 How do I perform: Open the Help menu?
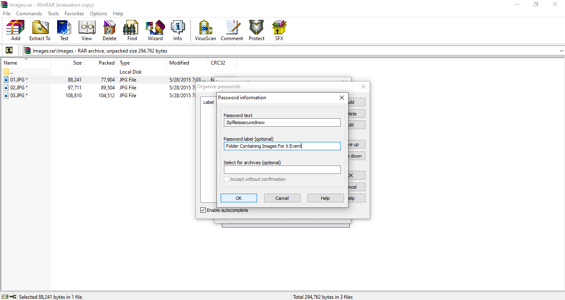[118, 14]
